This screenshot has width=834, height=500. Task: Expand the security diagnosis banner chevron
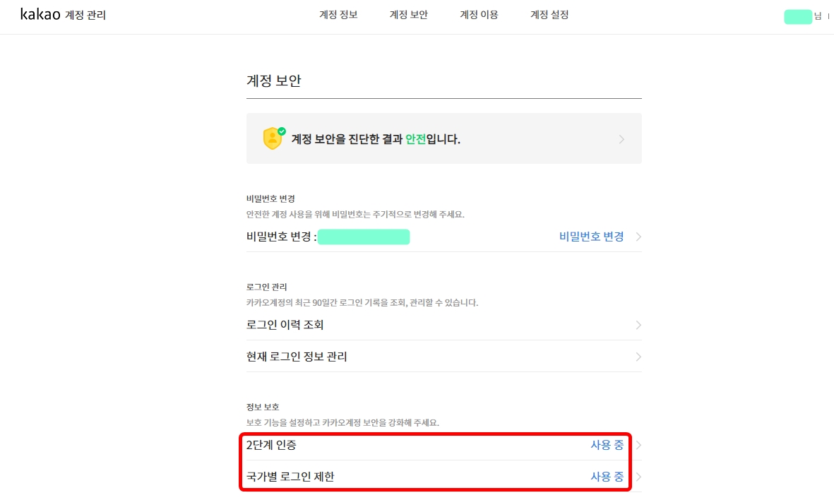click(621, 138)
